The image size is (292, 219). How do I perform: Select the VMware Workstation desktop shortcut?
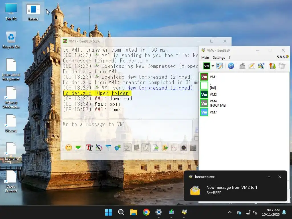coord(11,98)
